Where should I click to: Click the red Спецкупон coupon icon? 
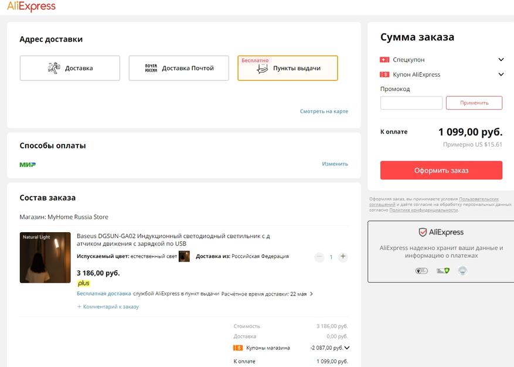pos(384,60)
